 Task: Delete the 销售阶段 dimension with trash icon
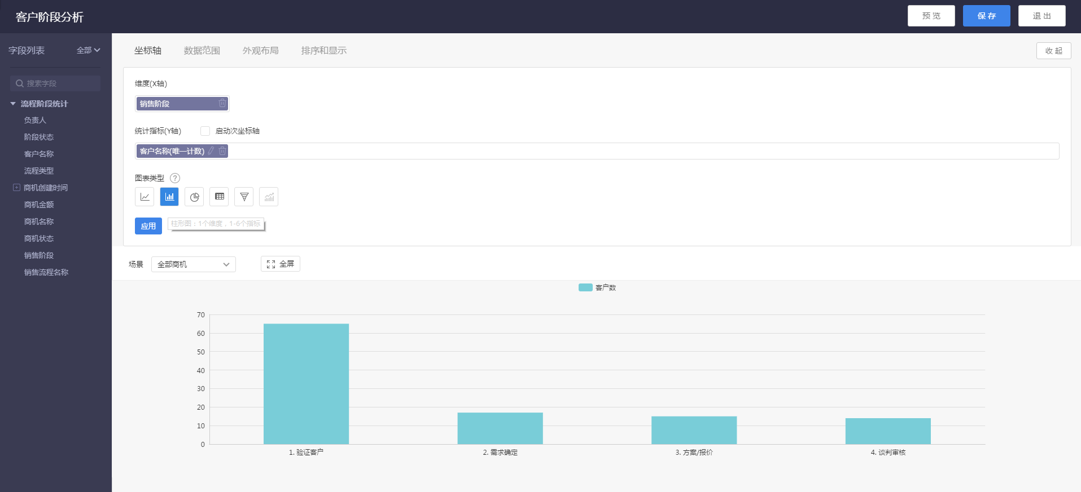222,103
